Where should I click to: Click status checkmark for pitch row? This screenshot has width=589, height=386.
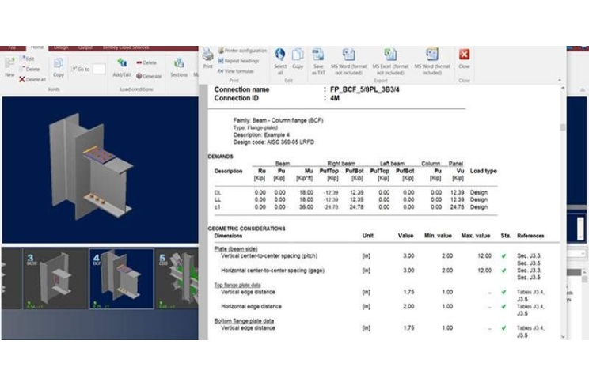pos(503,256)
